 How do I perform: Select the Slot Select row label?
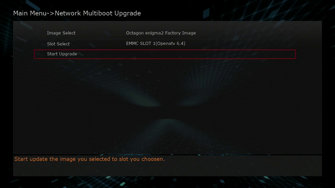[58, 44]
